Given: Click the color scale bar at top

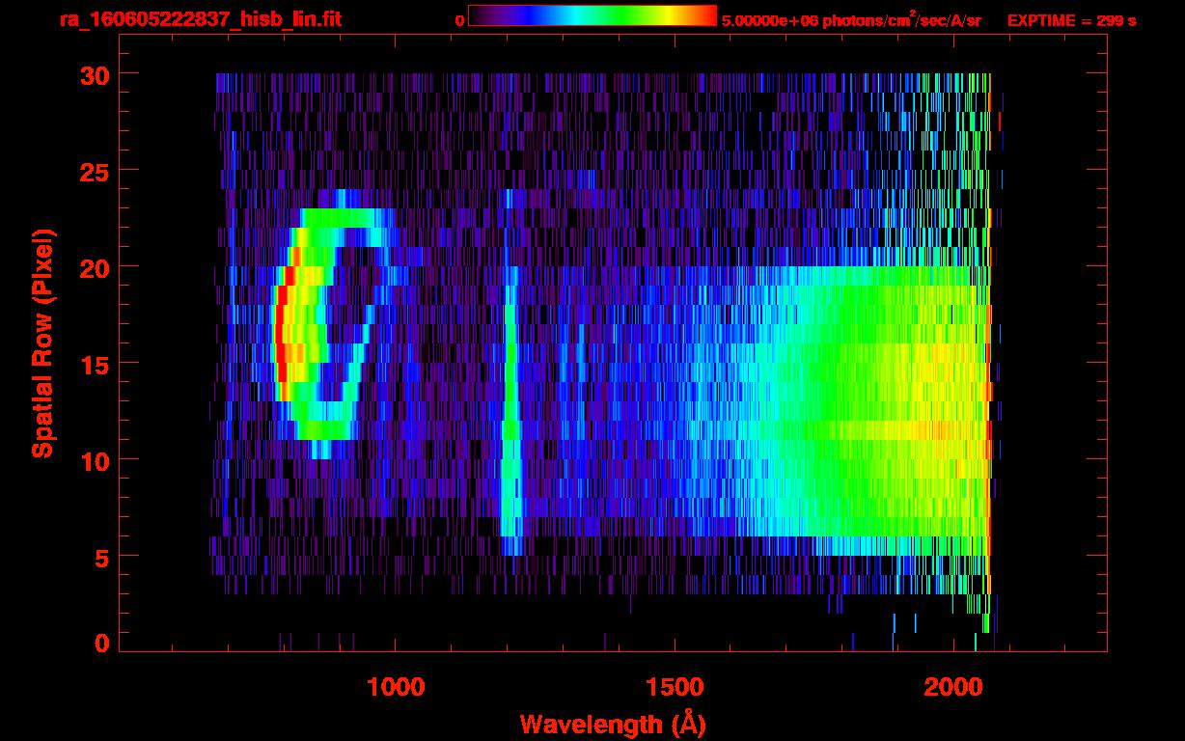Looking at the screenshot, I should (x=592, y=16).
